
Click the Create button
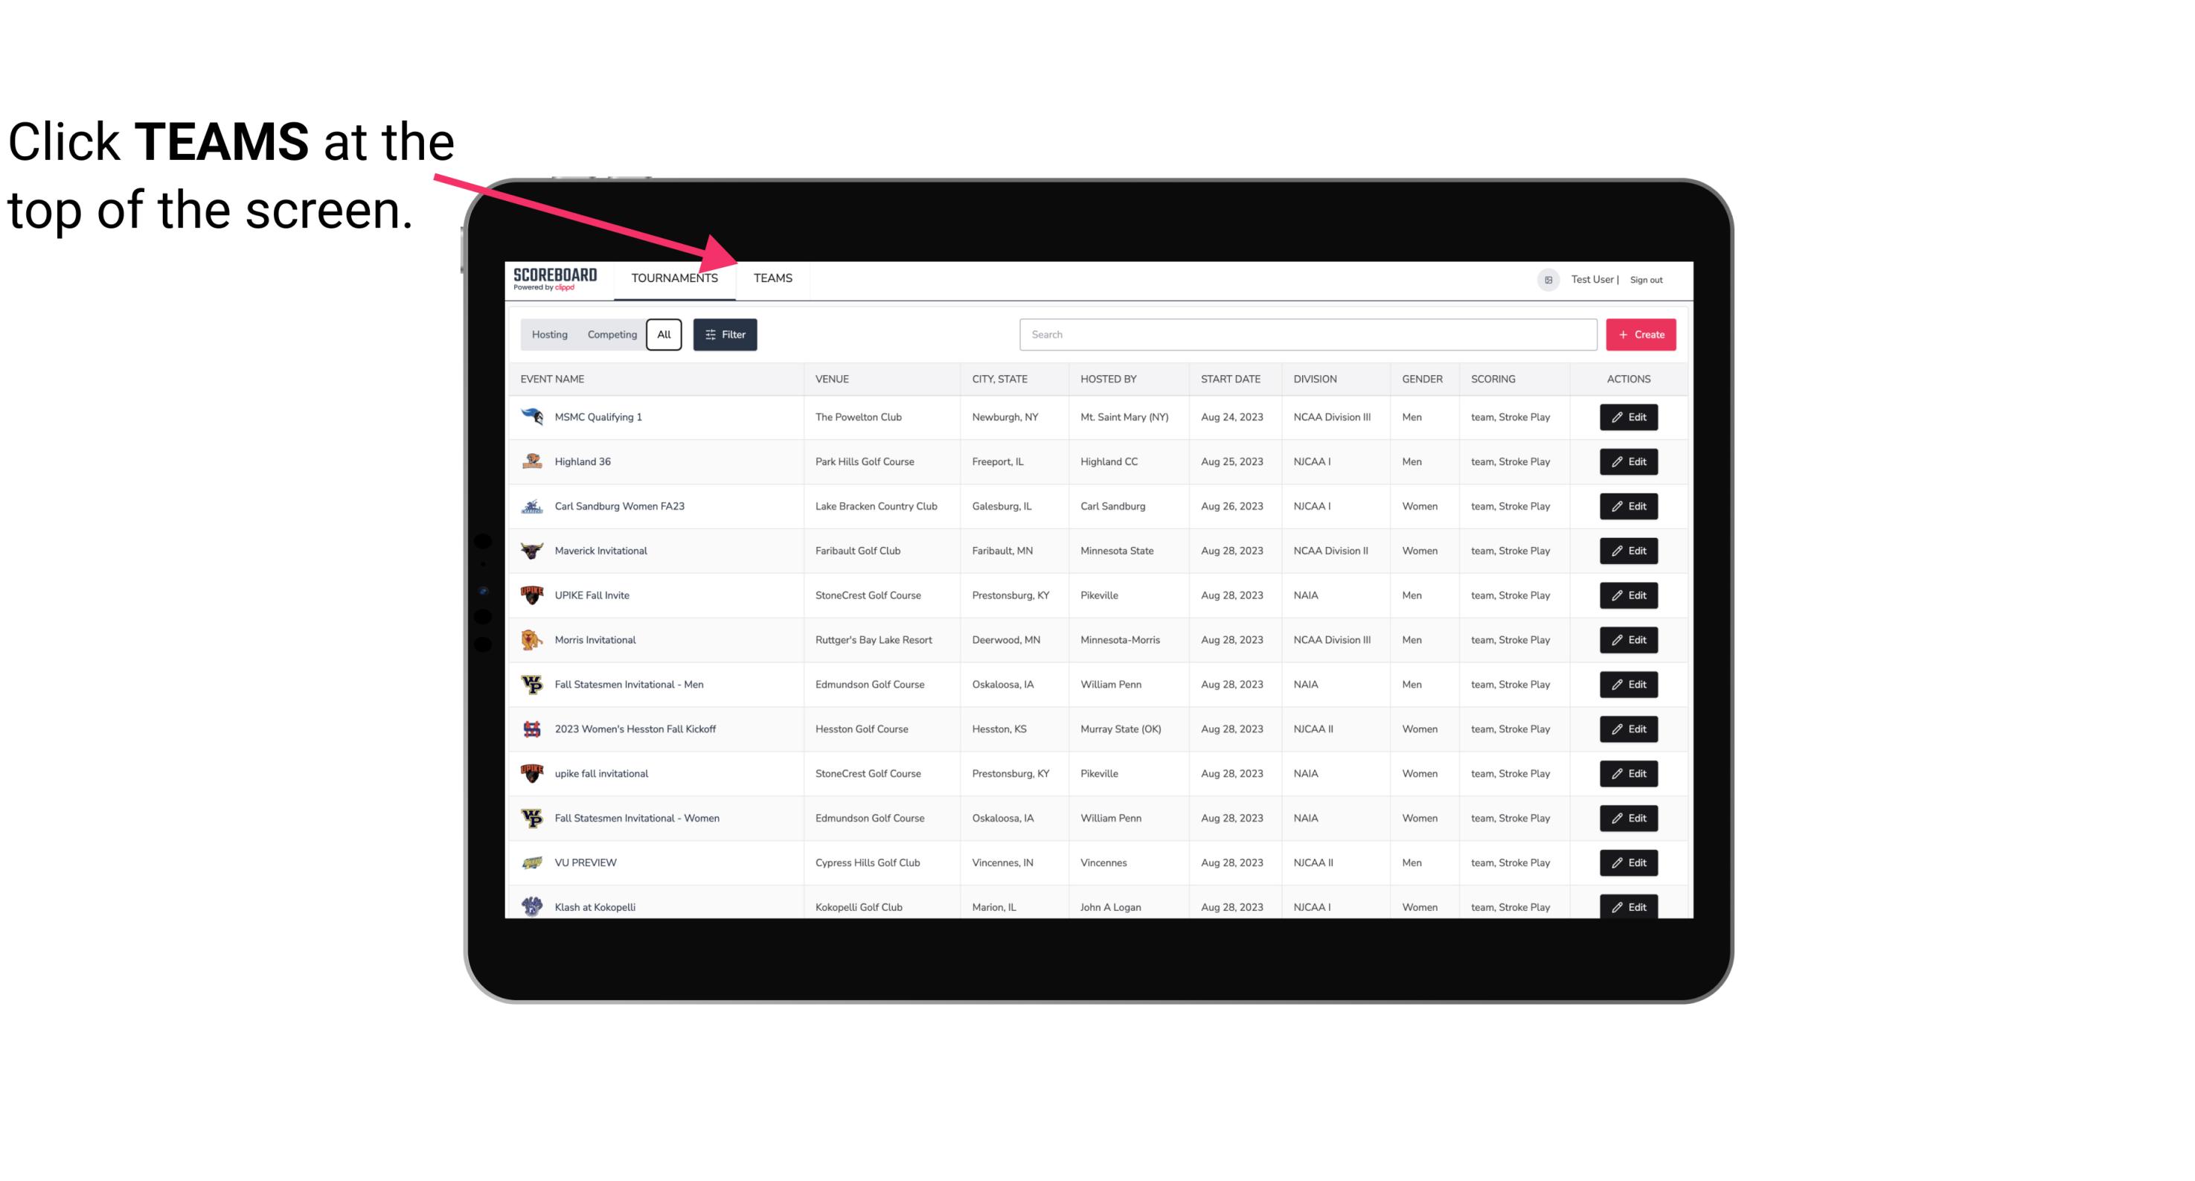[1641, 333]
